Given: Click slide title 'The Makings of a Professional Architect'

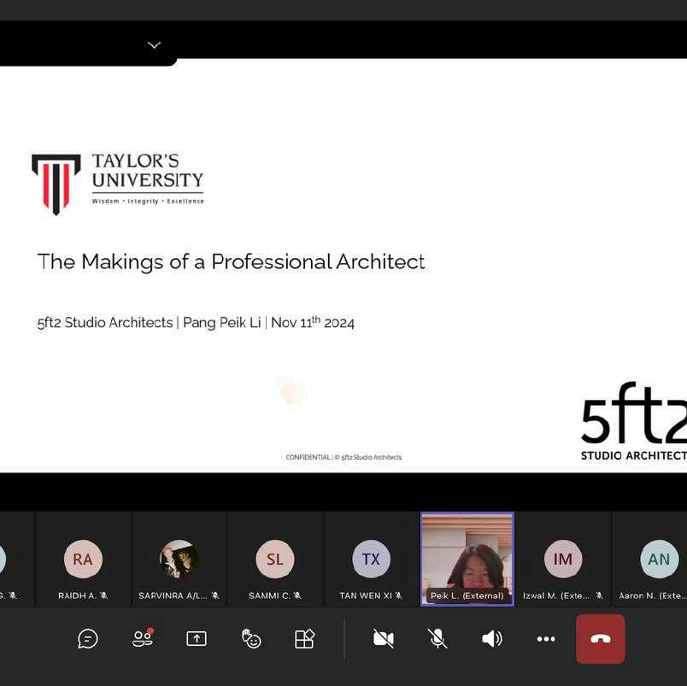Looking at the screenshot, I should pyautogui.click(x=231, y=262).
